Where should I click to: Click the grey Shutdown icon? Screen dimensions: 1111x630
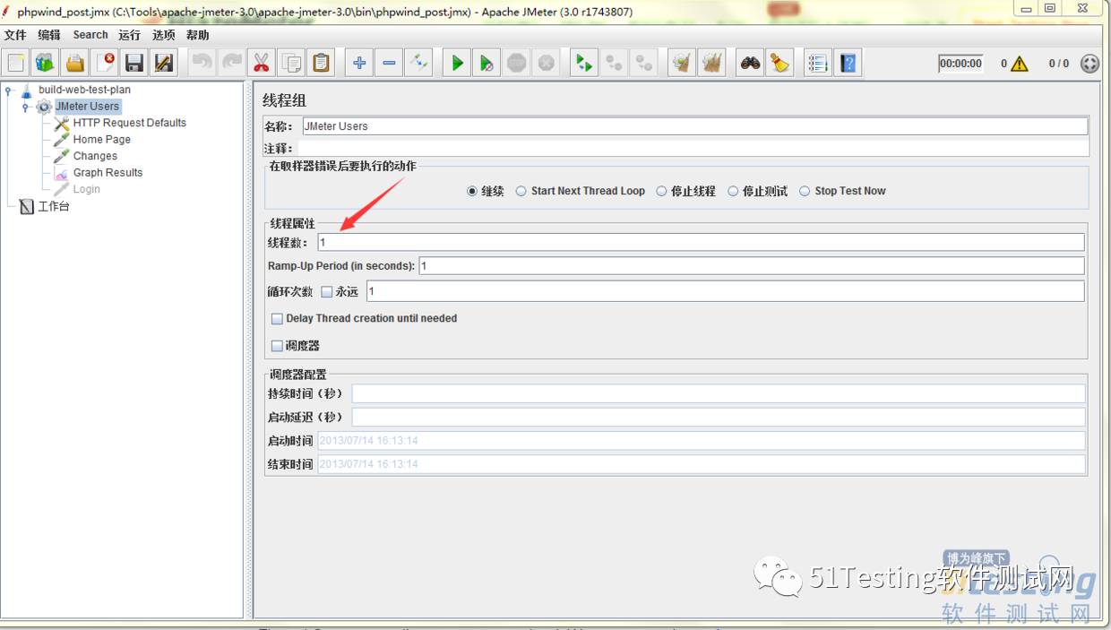546,63
